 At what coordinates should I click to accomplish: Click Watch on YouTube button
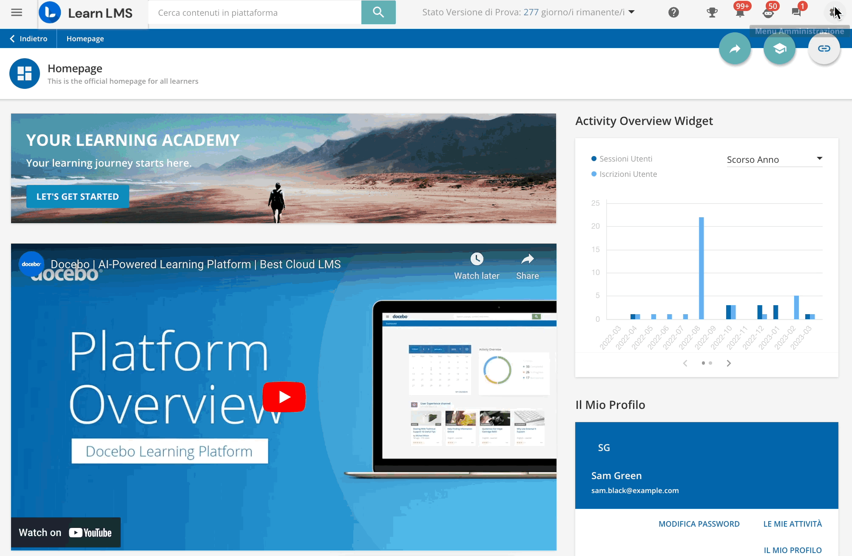[x=66, y=533]
